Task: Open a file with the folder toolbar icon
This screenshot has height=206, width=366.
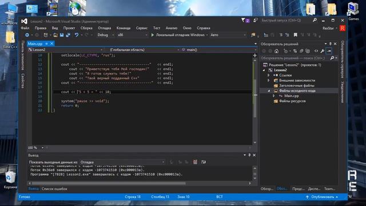Action: pyautogui.click(x=55, y=35)
